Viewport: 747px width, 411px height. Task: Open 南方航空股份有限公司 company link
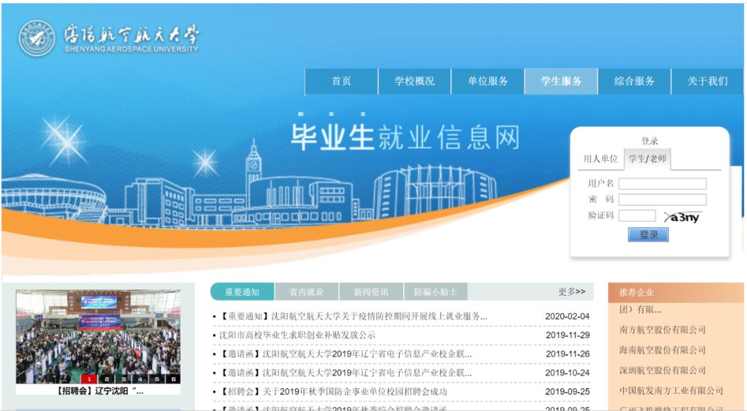662,329
